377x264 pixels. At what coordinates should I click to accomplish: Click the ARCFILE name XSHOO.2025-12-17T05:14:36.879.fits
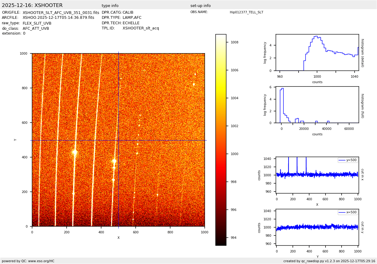tap(58, 18)
